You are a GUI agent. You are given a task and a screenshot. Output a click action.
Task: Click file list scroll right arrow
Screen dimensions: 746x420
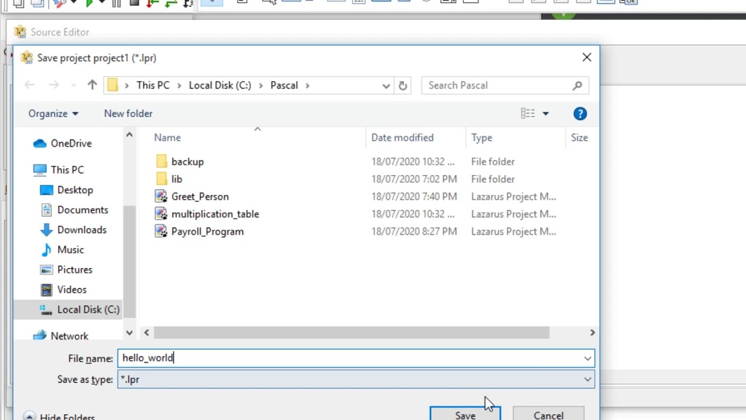point(592,332)
